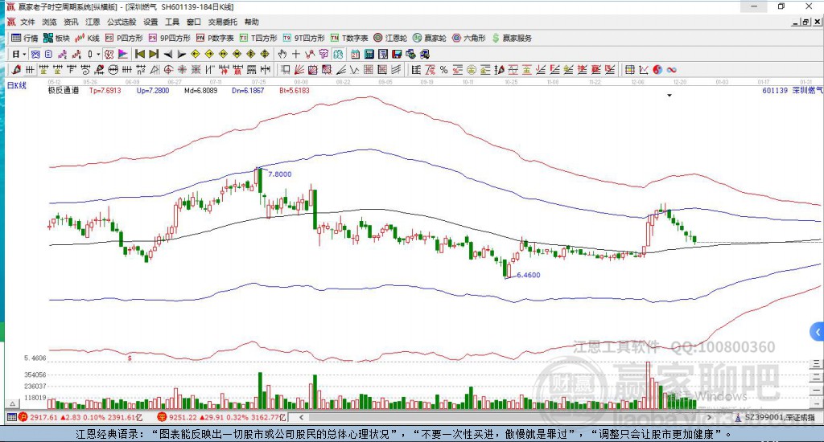Image resolution: width=824 pixels, height=442 pixels.
Task: Click the infinity symbol icon
Action: coord(671,70)
